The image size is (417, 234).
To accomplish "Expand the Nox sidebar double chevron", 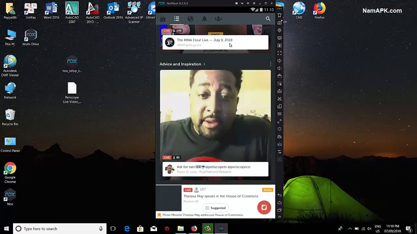I will coord(280,216).
